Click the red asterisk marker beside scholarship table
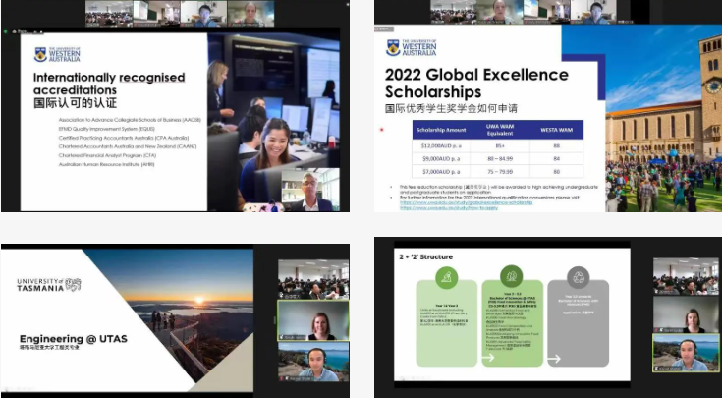 381,129
